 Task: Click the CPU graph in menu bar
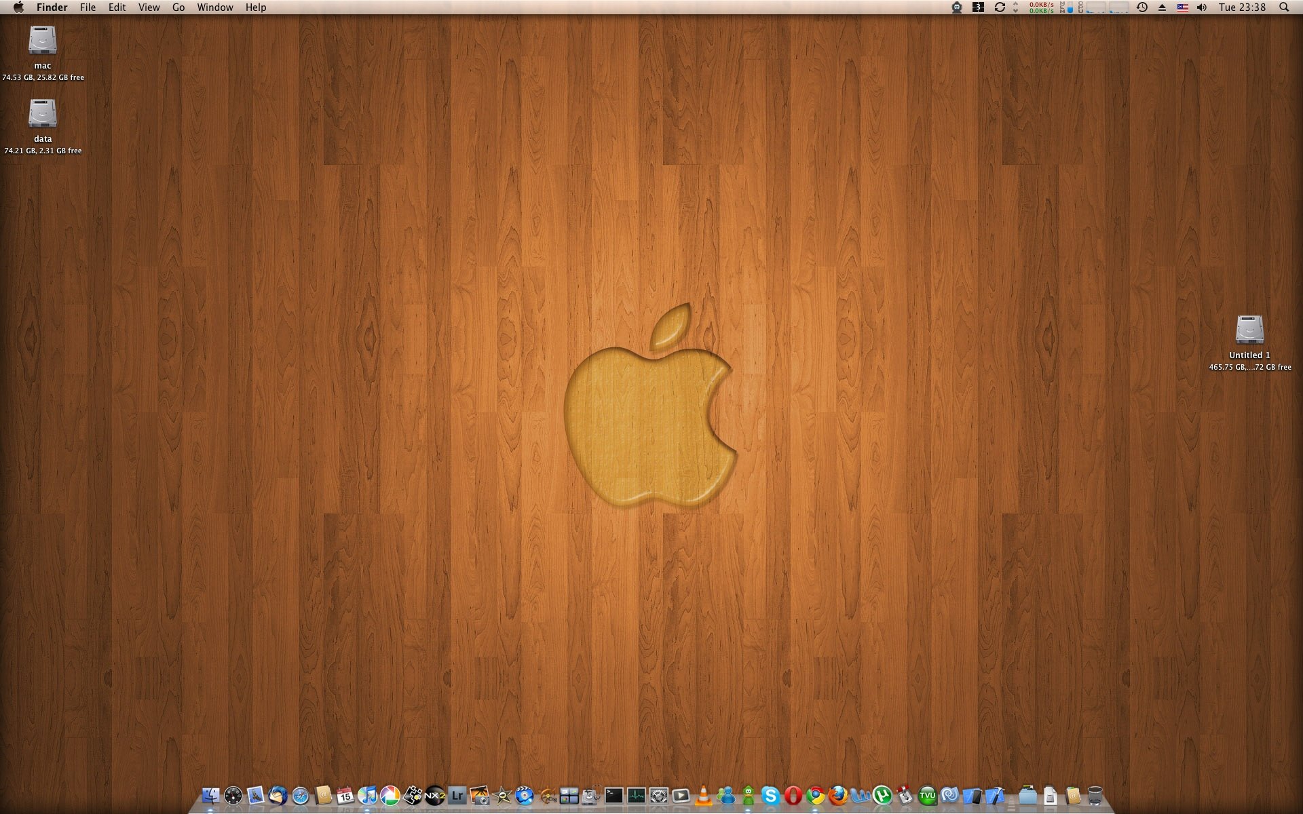[x=1103, y=7]
